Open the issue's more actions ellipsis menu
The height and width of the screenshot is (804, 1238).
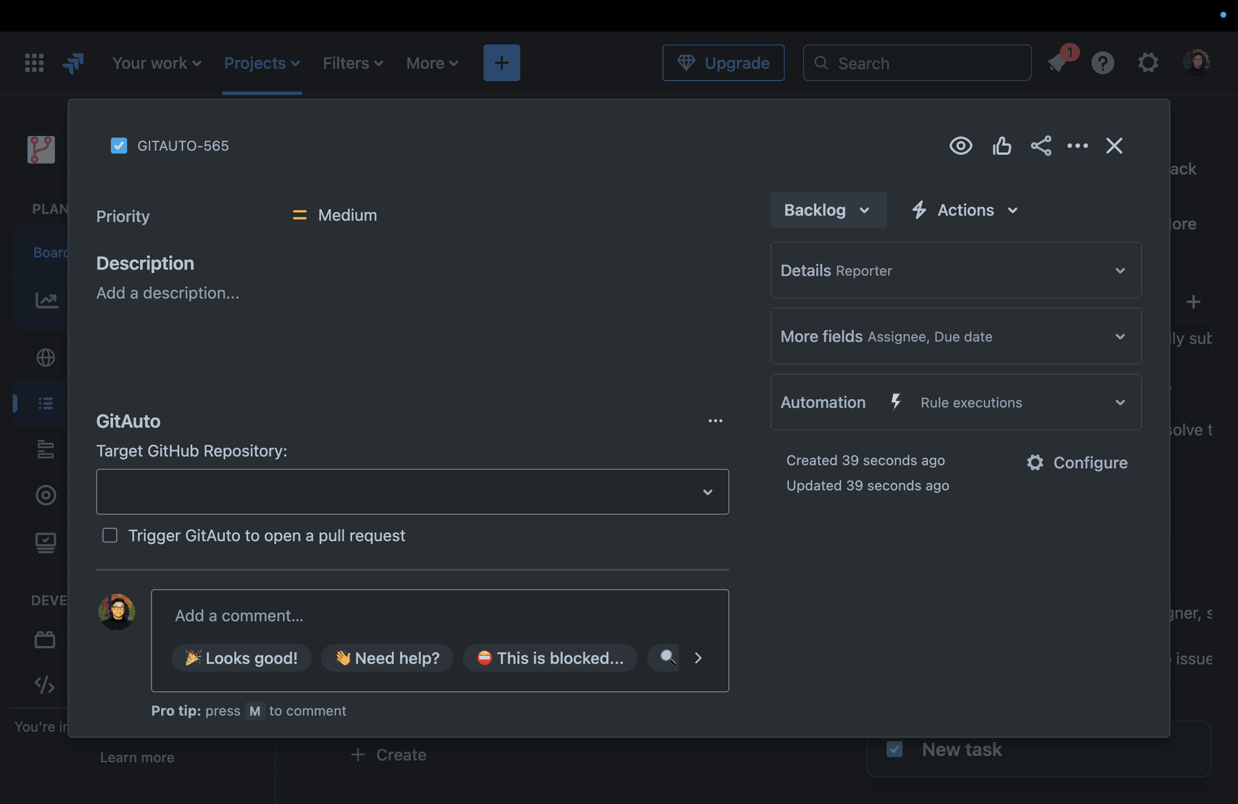1078,146
